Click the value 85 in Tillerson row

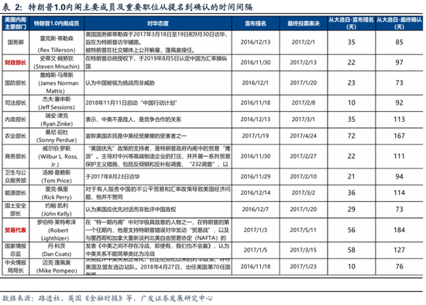pos(399,42)
